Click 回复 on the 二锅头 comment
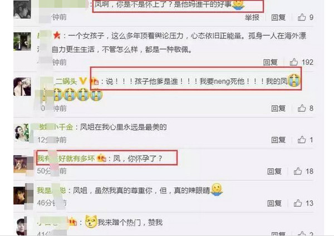The width and height of the screenshot is (334, 236). [x=278, y=108]
